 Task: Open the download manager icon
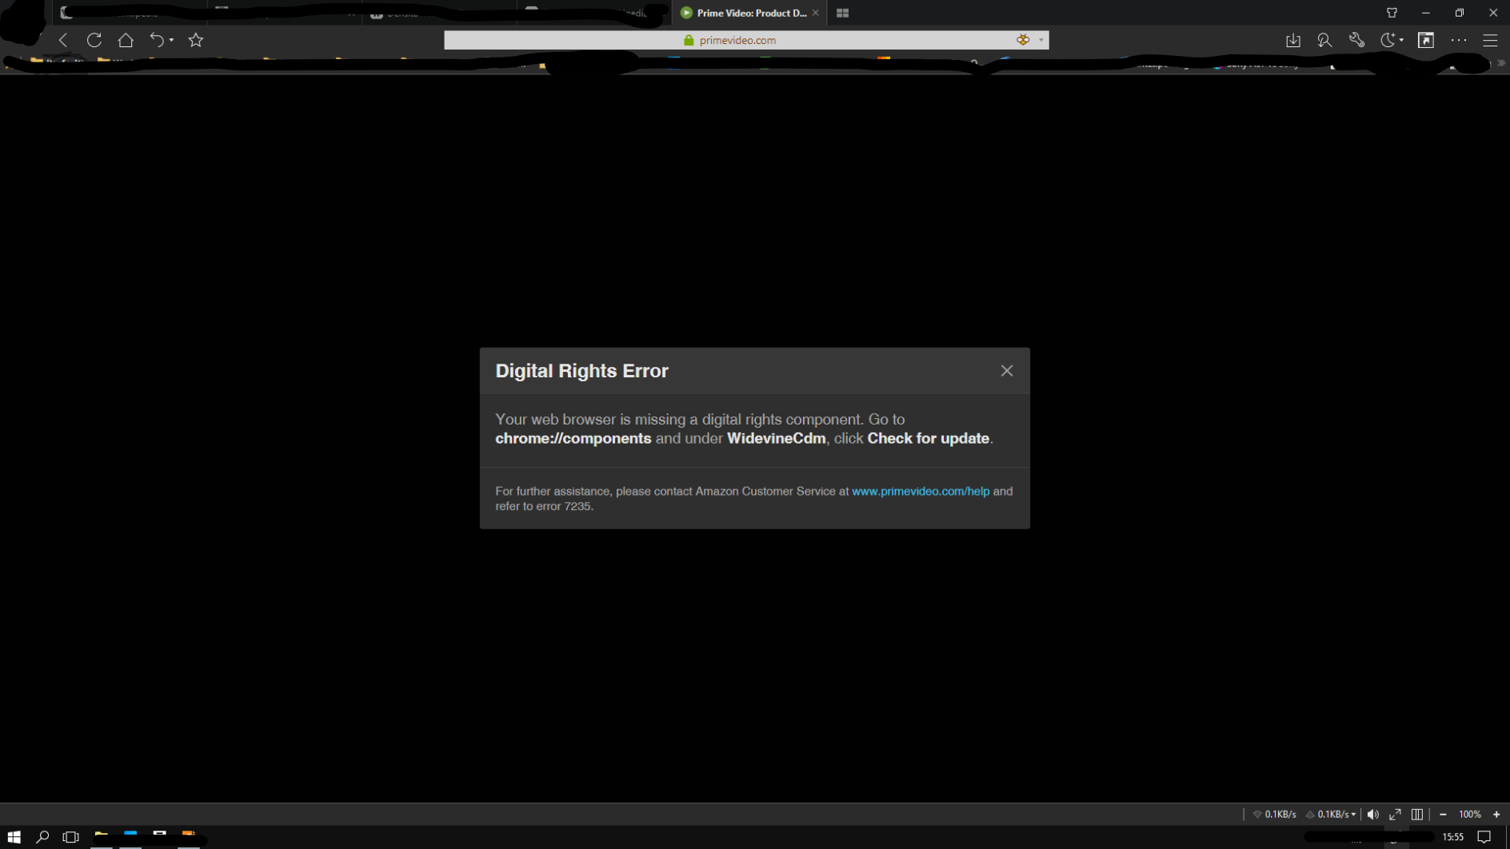(1293, 40)
